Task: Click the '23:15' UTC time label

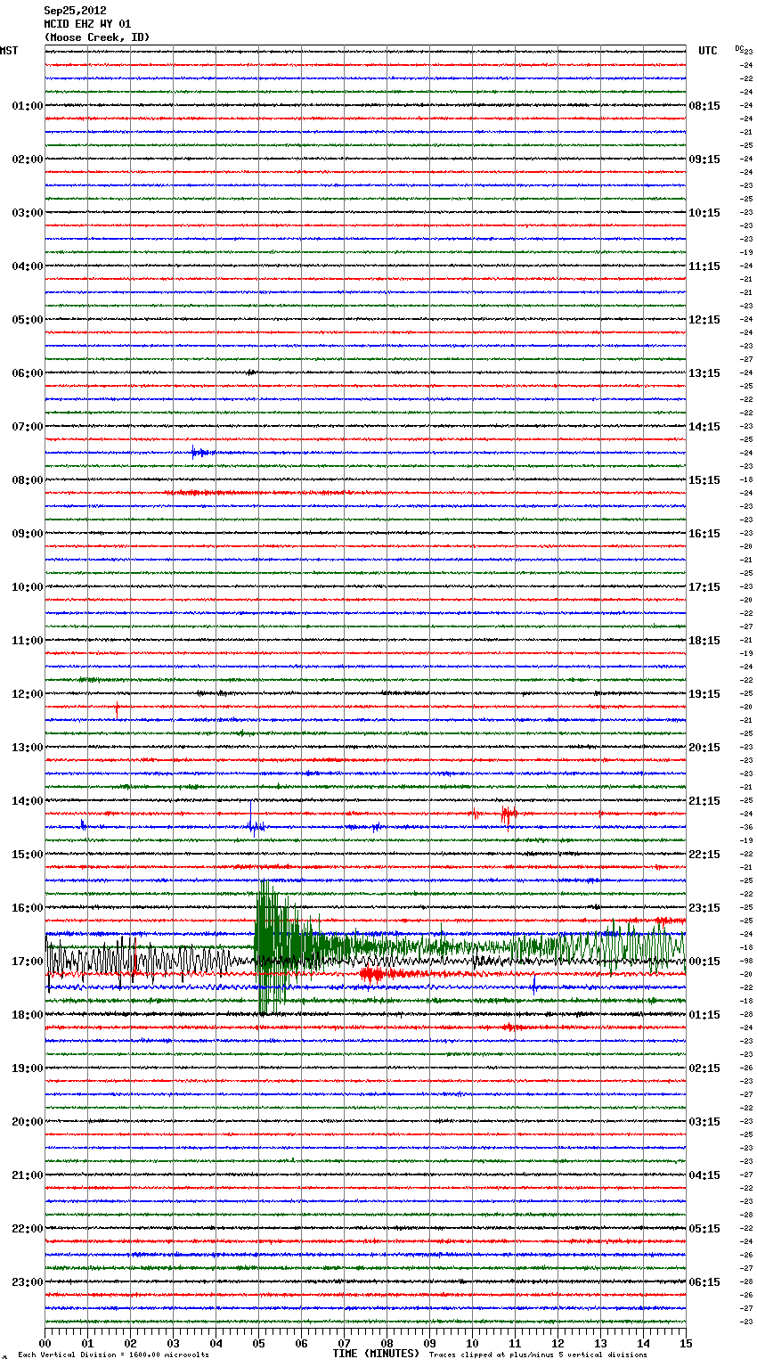Action: click(704, 908)
